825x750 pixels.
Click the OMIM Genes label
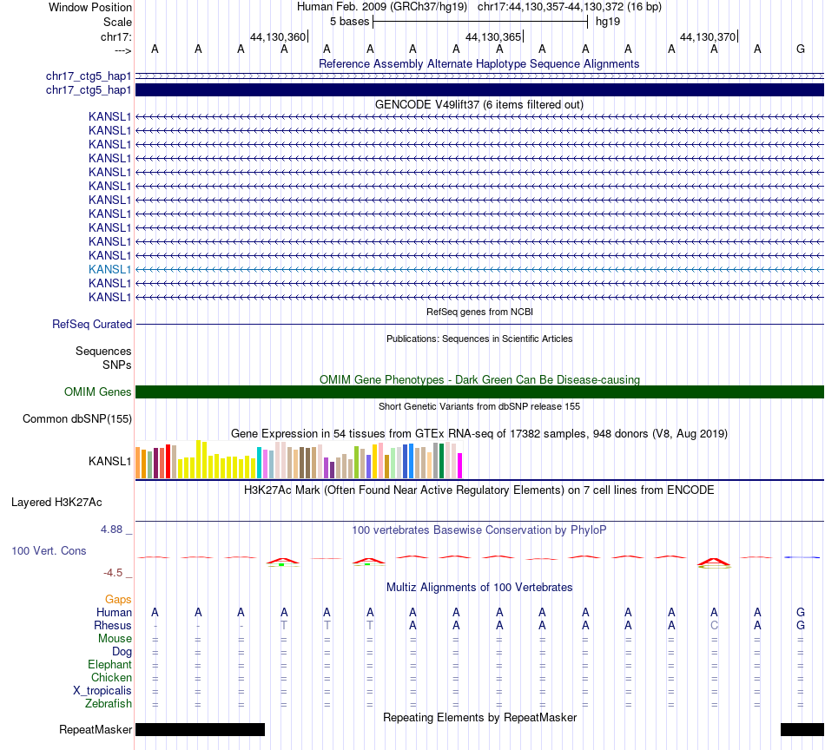point(97,391)
